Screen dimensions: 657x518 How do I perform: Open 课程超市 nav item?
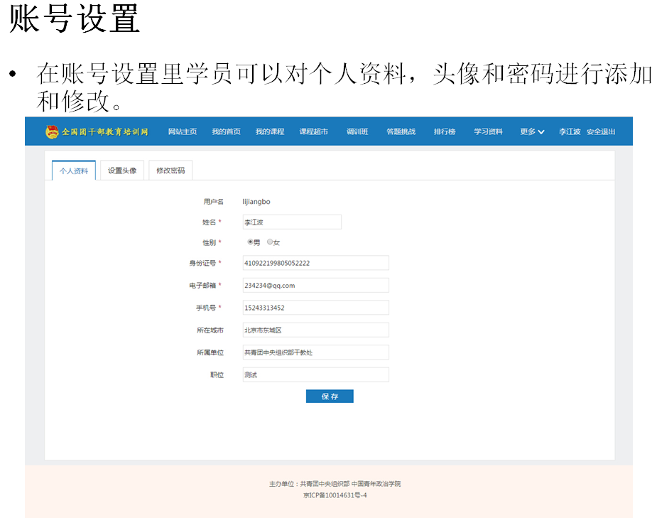[313, 131]
